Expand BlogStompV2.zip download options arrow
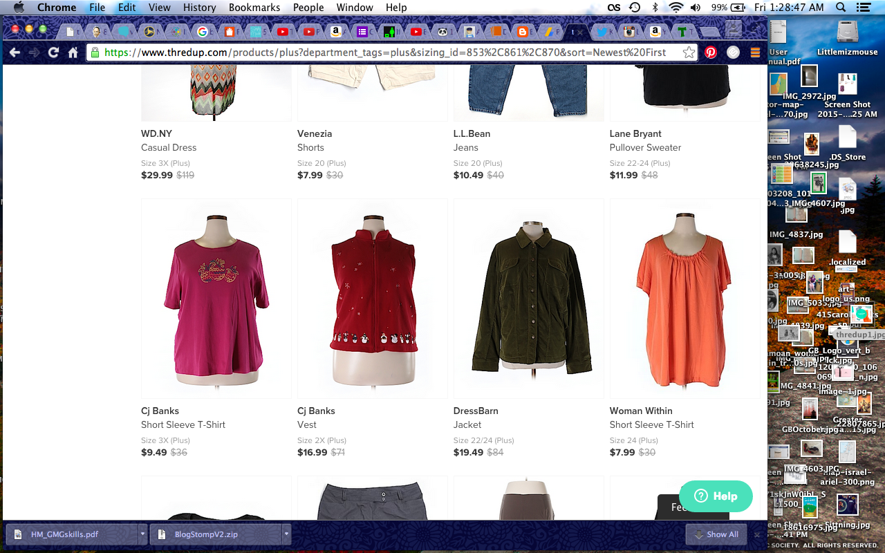Image resolution: width=885 pixels, height=553 pixels. (x=286, y=534)
